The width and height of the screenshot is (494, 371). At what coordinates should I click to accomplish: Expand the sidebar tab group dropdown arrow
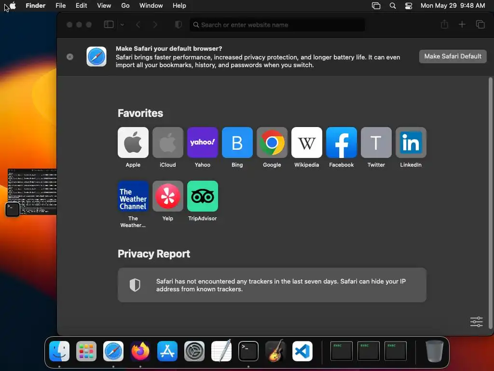click(x=122, y=25)
